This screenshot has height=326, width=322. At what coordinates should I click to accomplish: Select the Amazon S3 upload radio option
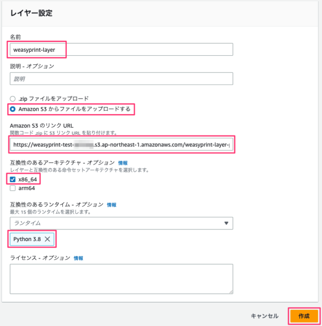pos(13,109)
